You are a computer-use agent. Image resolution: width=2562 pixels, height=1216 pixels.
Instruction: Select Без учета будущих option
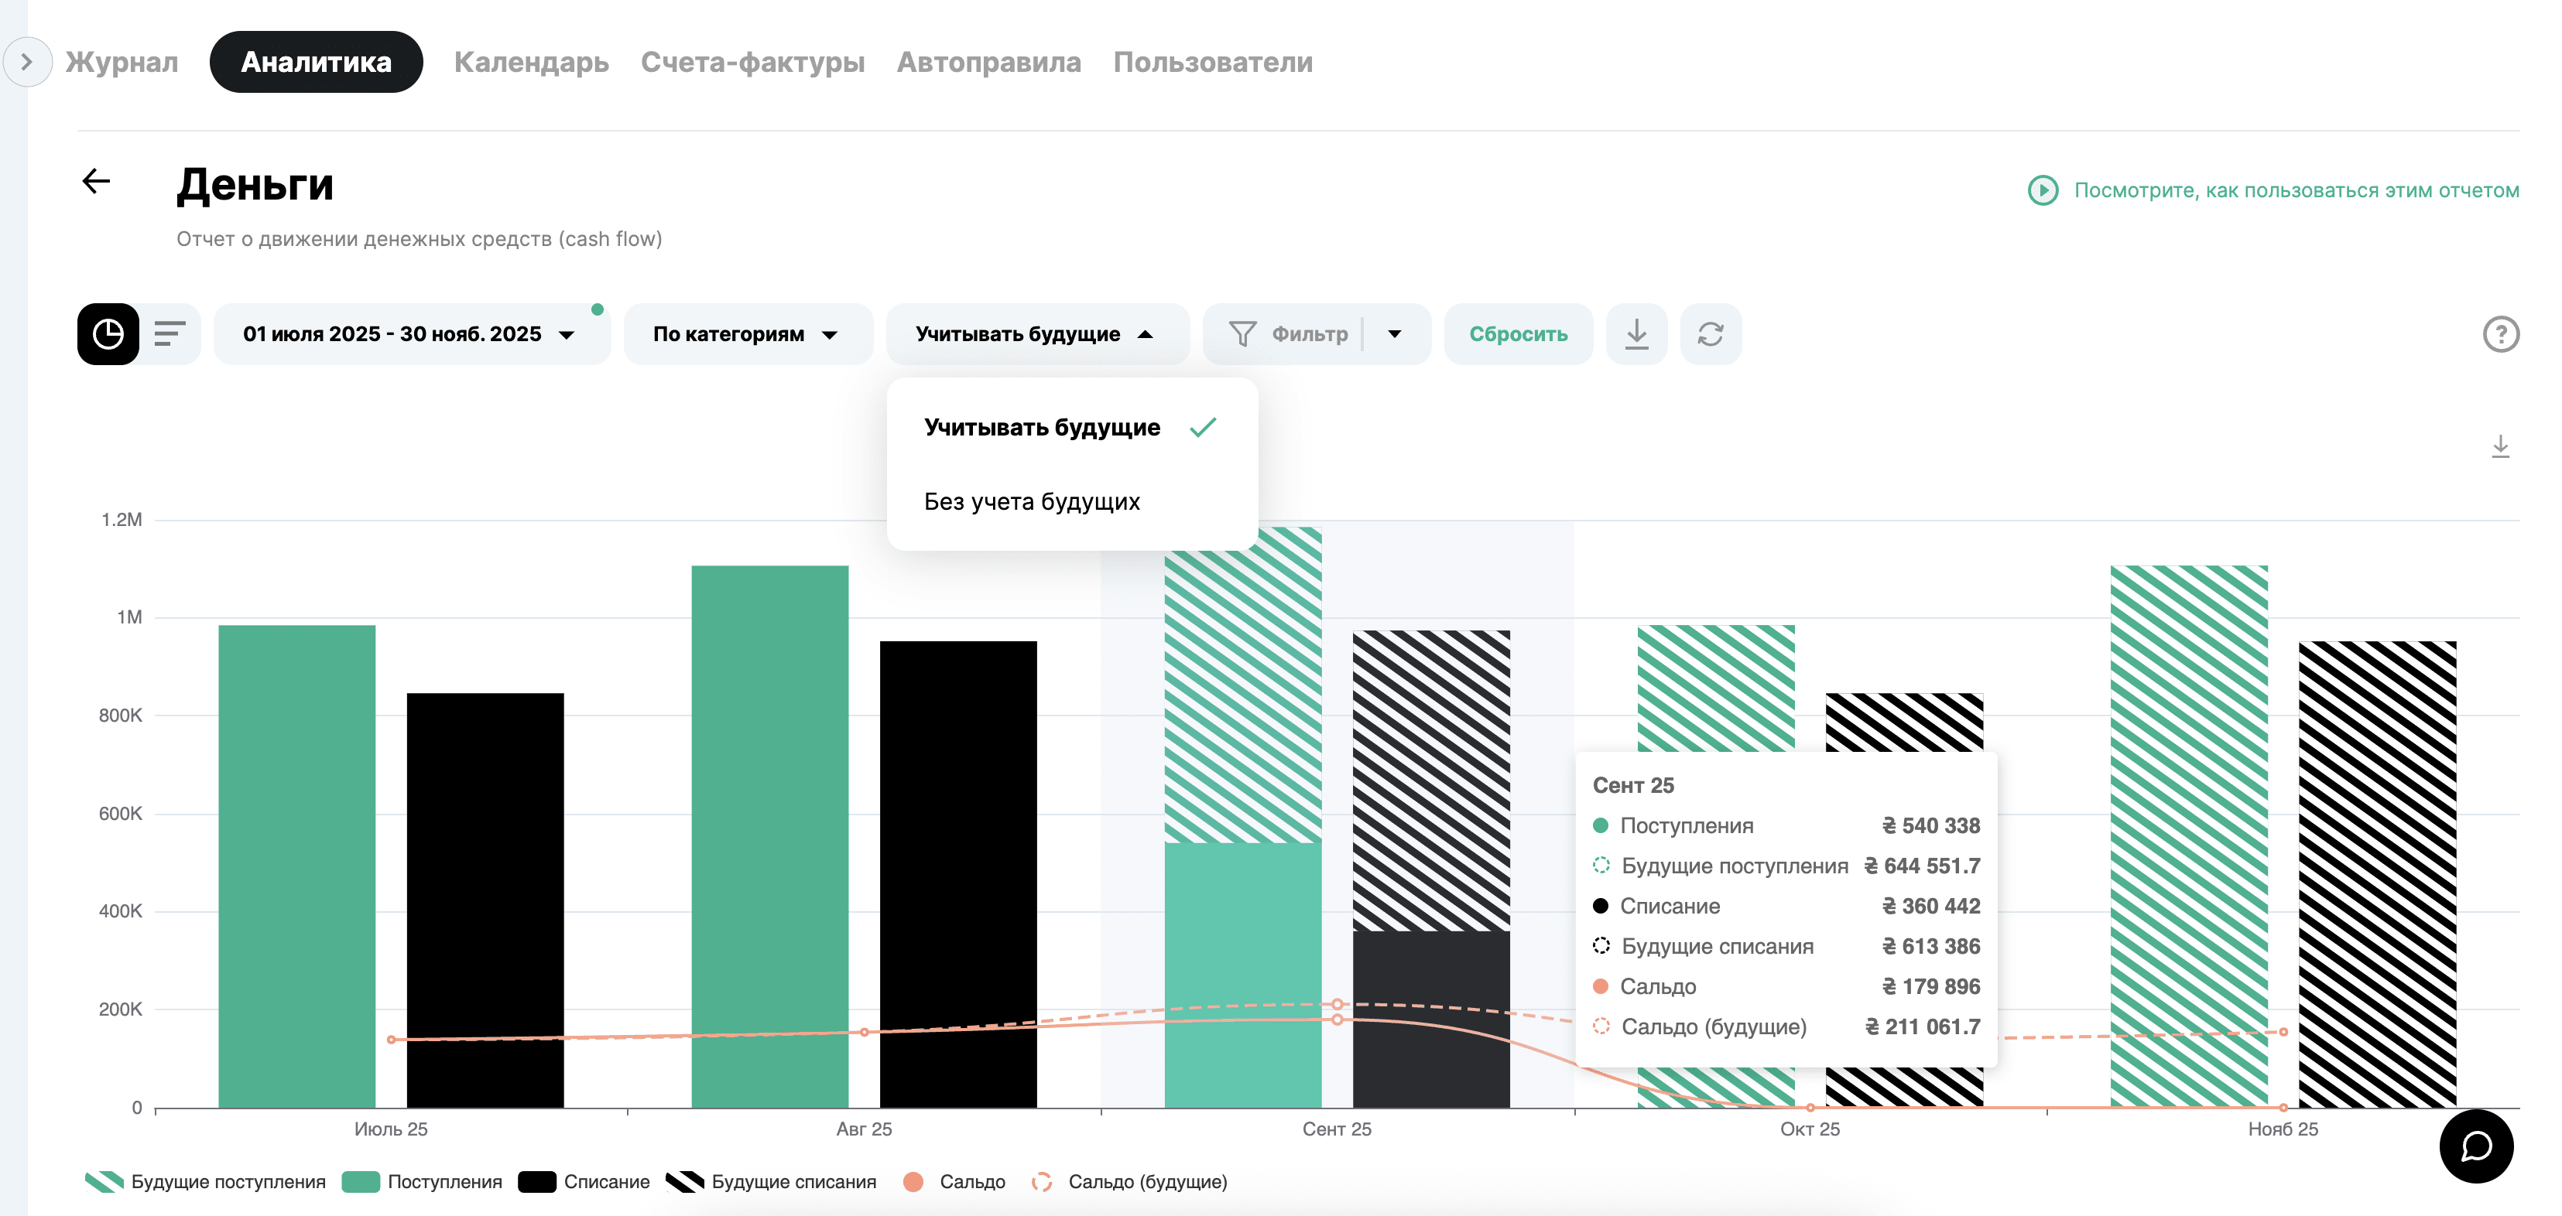coord(1031,501)
